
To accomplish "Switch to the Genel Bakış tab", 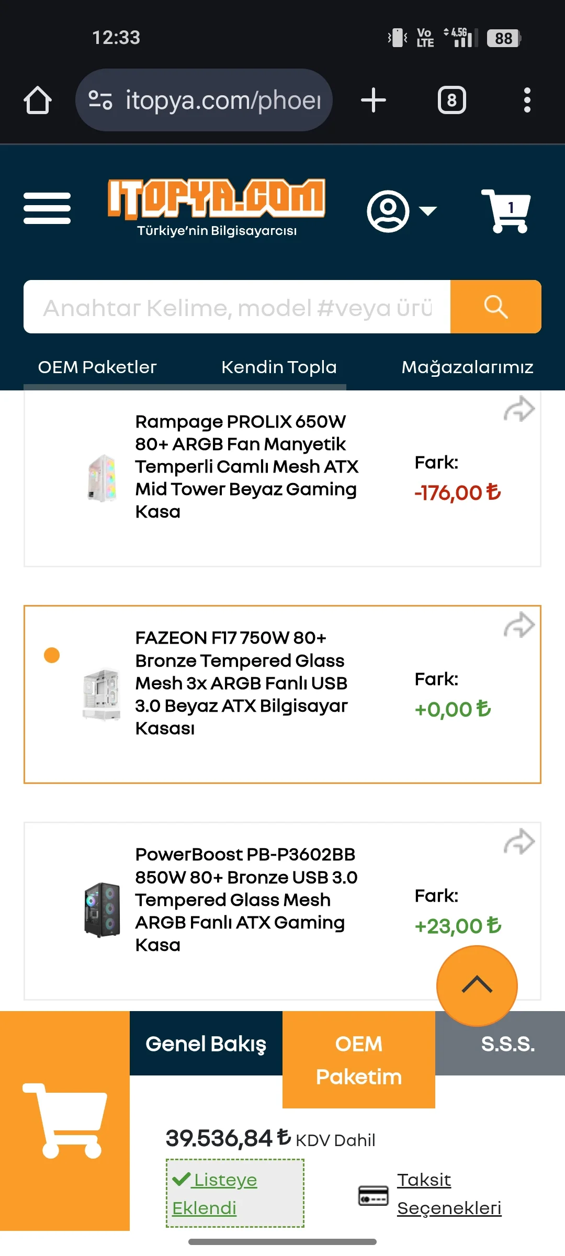I will tap(206, 1044).
